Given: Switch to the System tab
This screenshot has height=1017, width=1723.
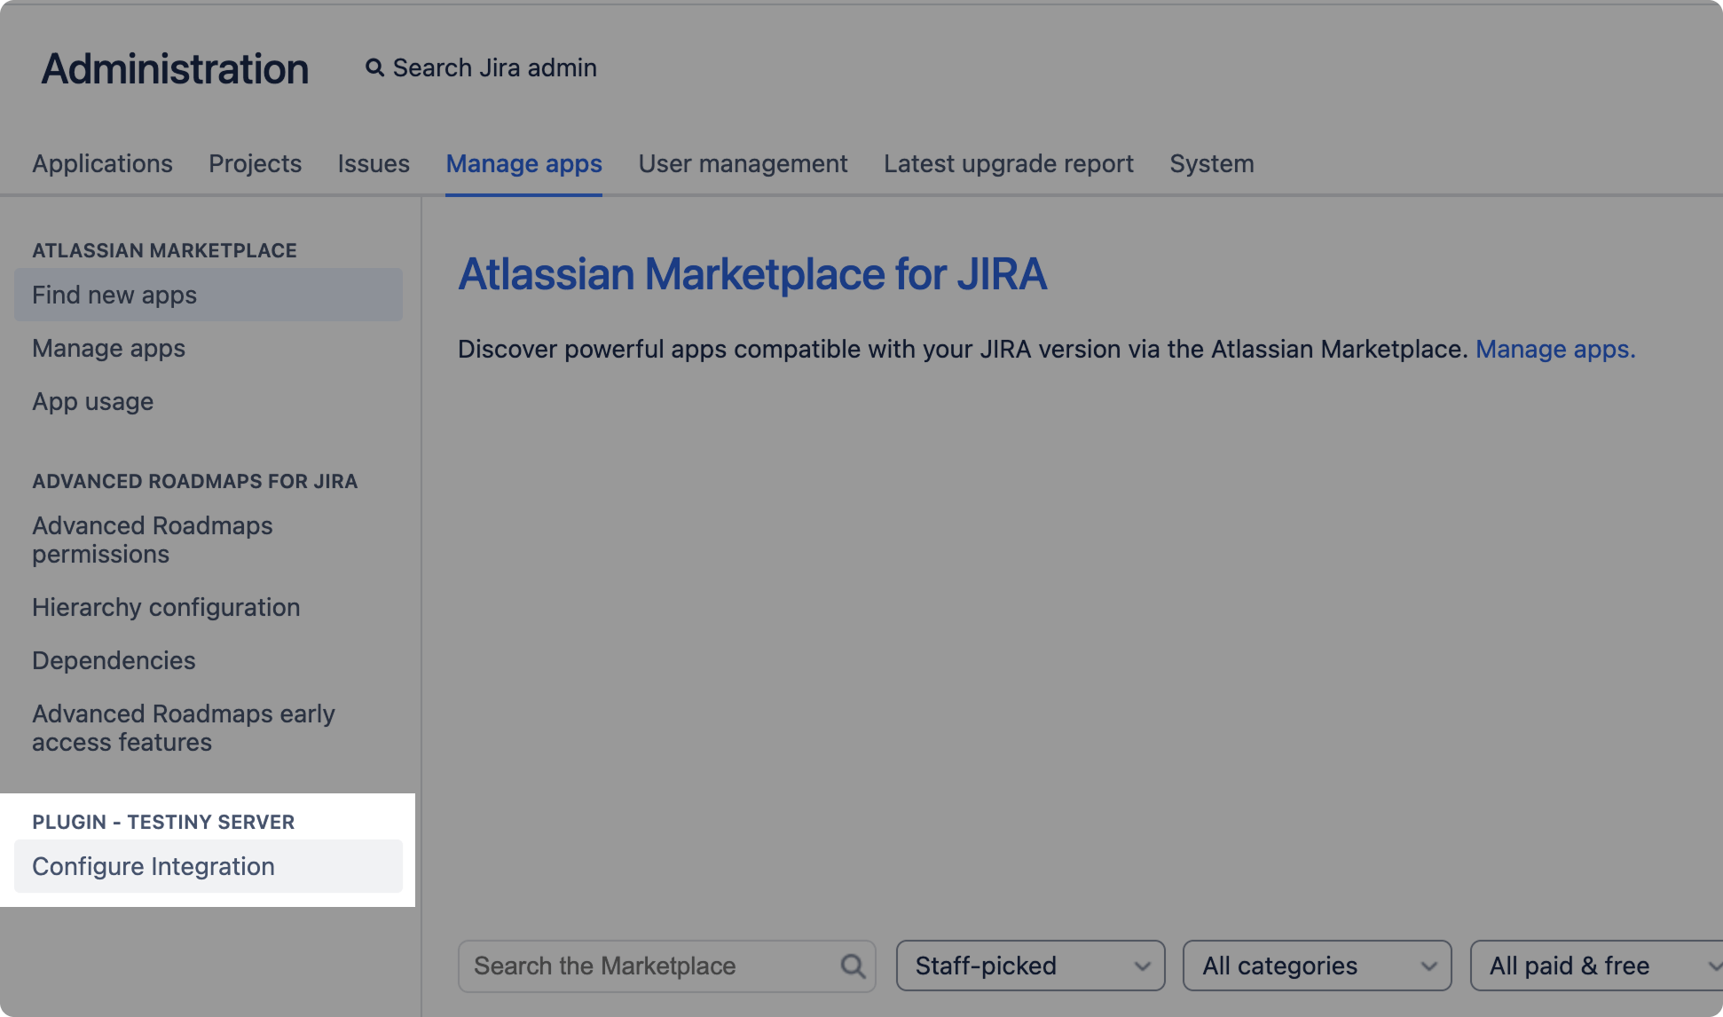Looking at the screenshot, I should pos(1211,164).
